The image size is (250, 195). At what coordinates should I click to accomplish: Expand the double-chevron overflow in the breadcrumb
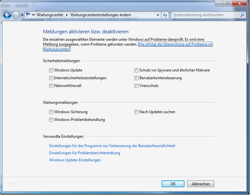(33, 15)
